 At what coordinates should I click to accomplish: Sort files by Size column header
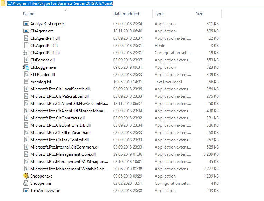(199, 14)
